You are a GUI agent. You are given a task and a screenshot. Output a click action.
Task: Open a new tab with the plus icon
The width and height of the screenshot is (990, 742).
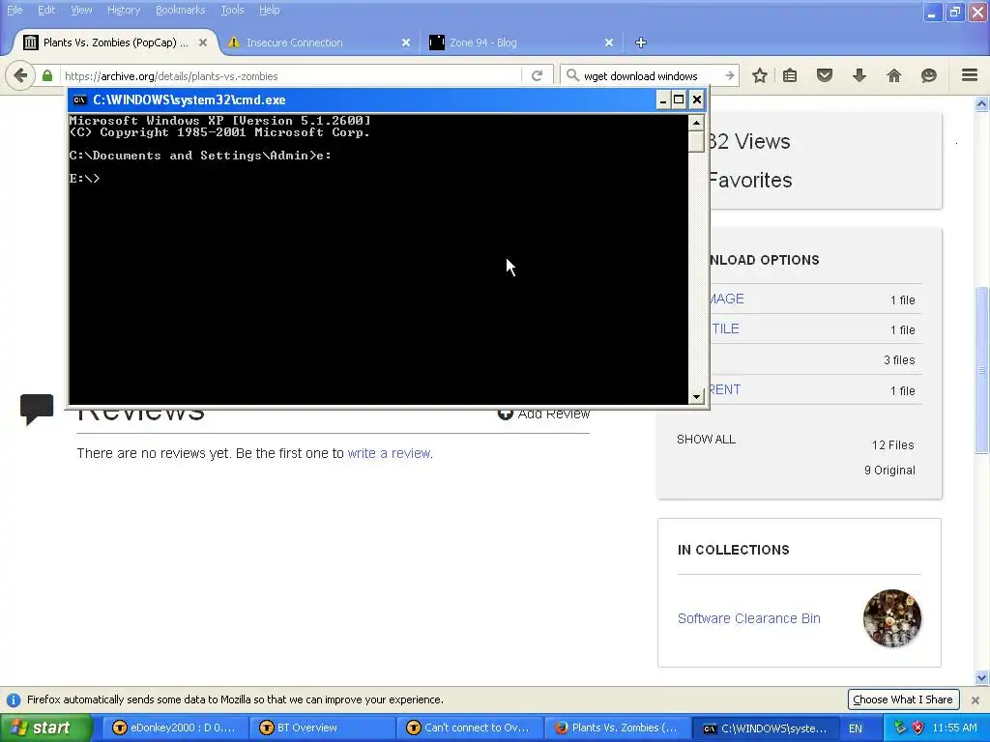[x=641, y=43]
